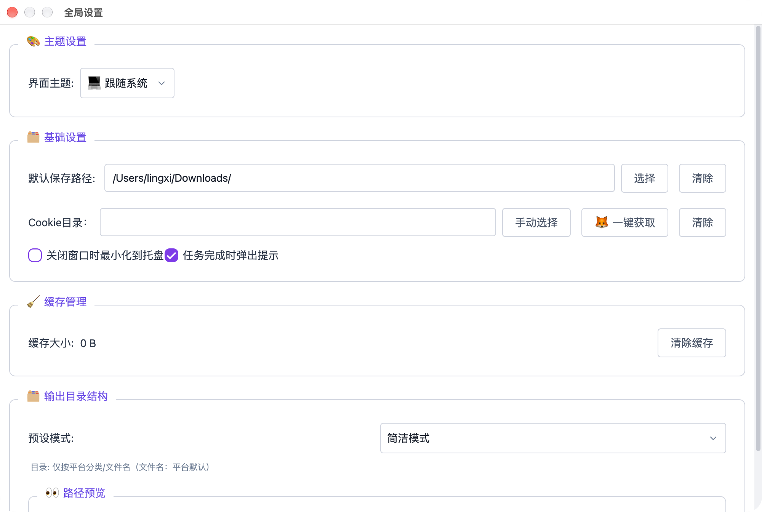The width and height of the screenshot is (762, 512).
Task: Open the 预设模式 简洁模式 dropdown
Action: (553, 438)
